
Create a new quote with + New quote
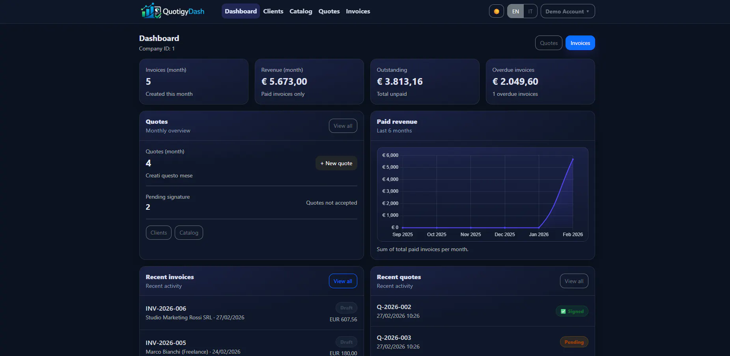coord(336,163)
